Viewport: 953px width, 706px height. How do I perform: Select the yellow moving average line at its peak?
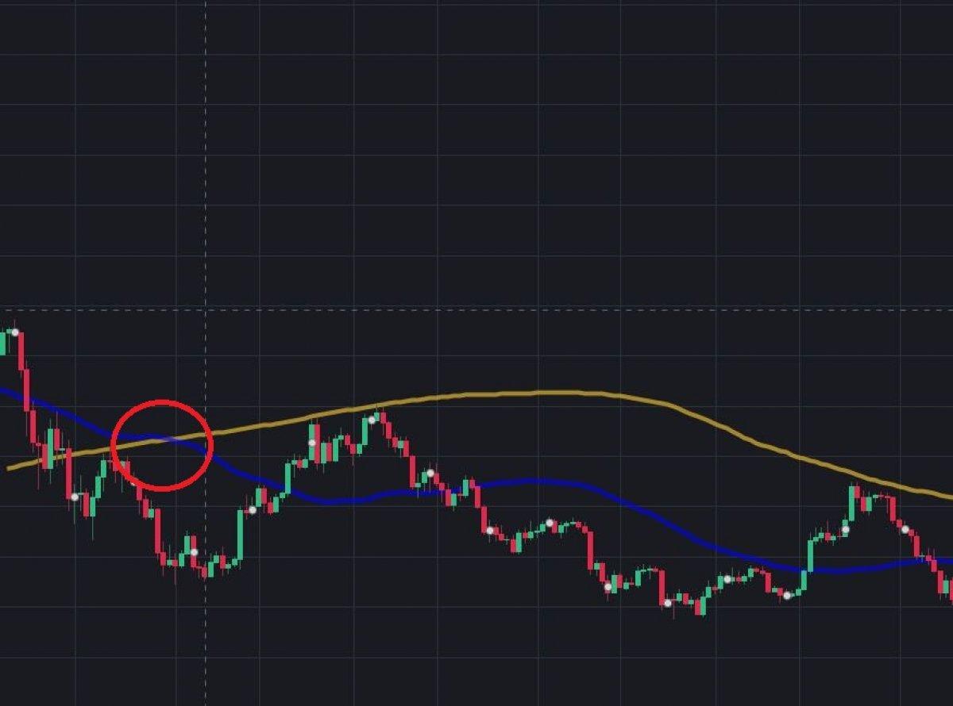point(556,392)
